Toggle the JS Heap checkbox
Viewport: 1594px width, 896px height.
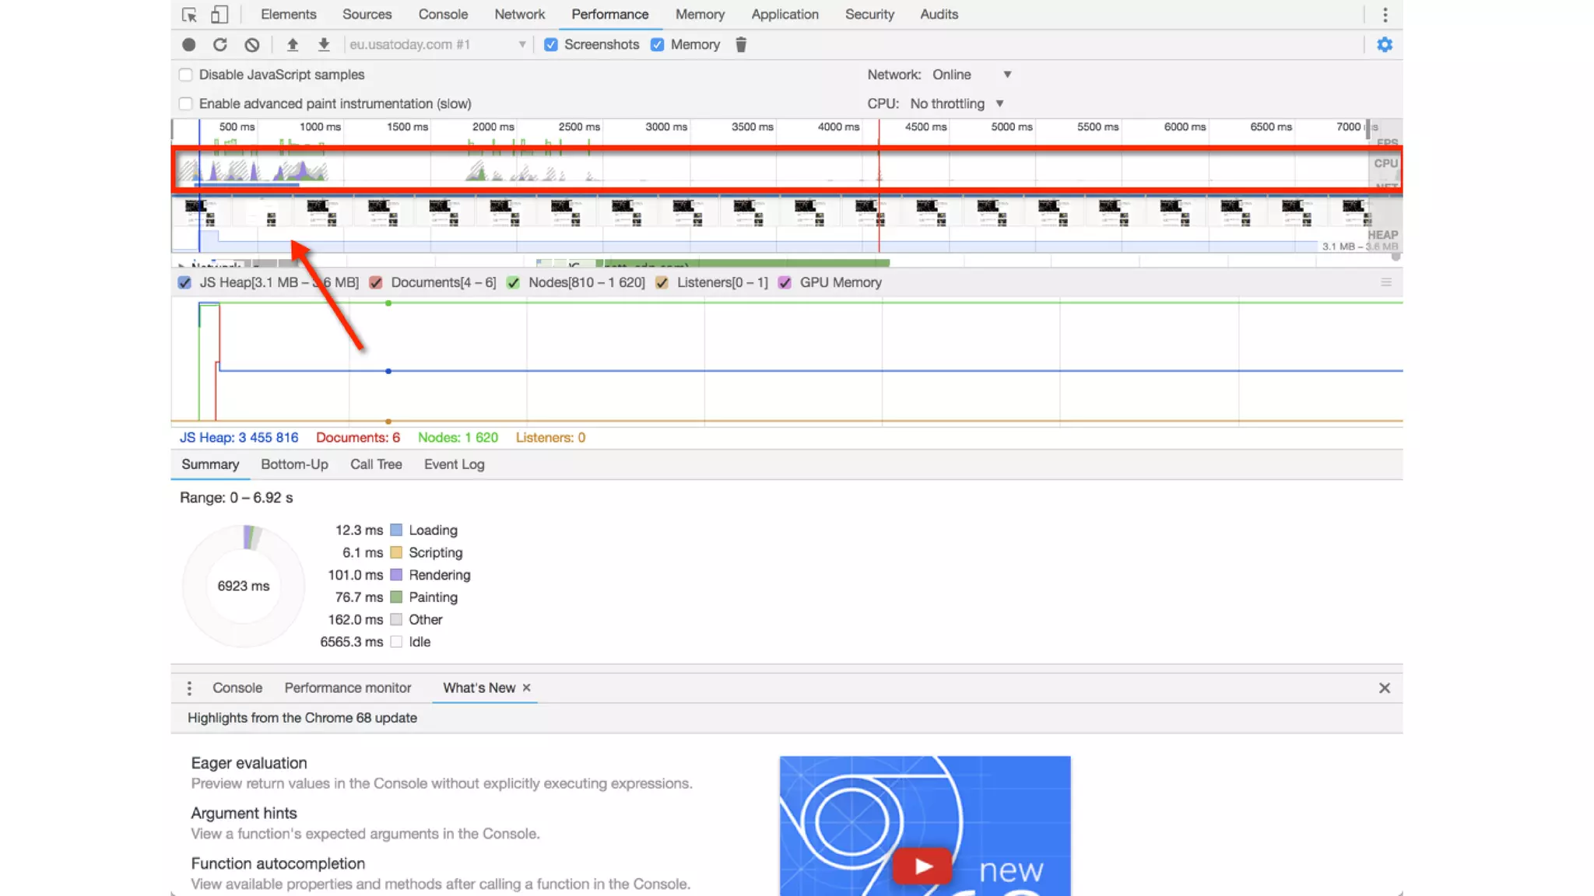click(x=184, y=283)
